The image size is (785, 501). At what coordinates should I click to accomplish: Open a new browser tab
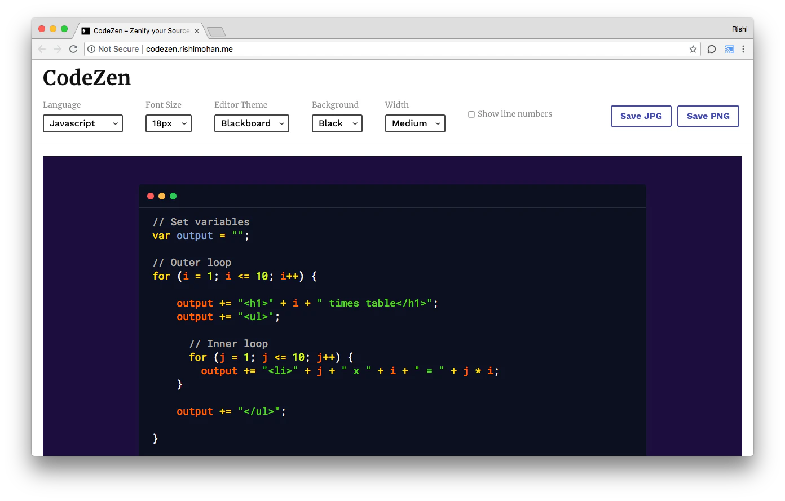coord(216,32)
